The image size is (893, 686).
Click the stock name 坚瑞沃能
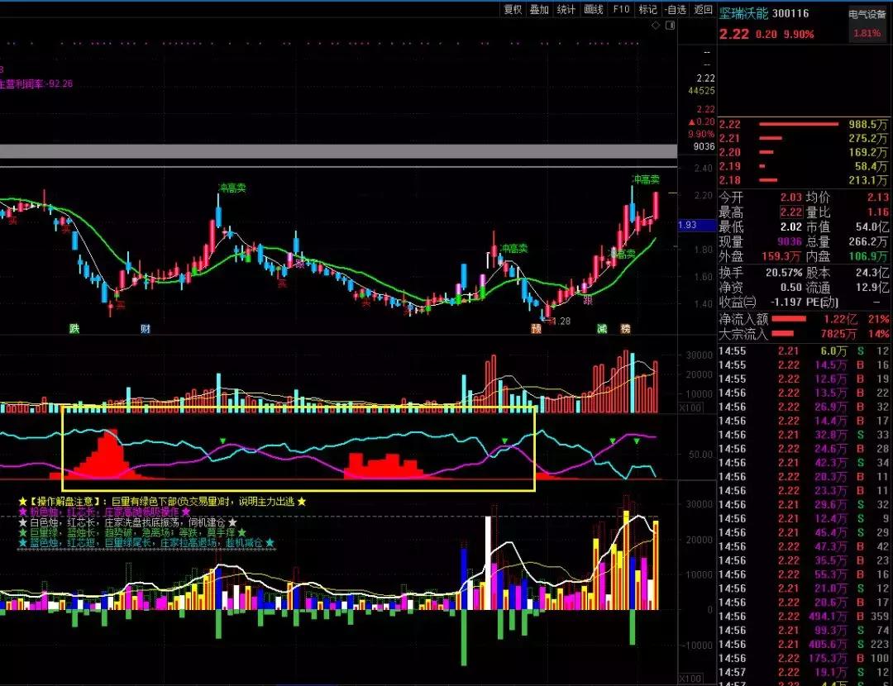743,13
